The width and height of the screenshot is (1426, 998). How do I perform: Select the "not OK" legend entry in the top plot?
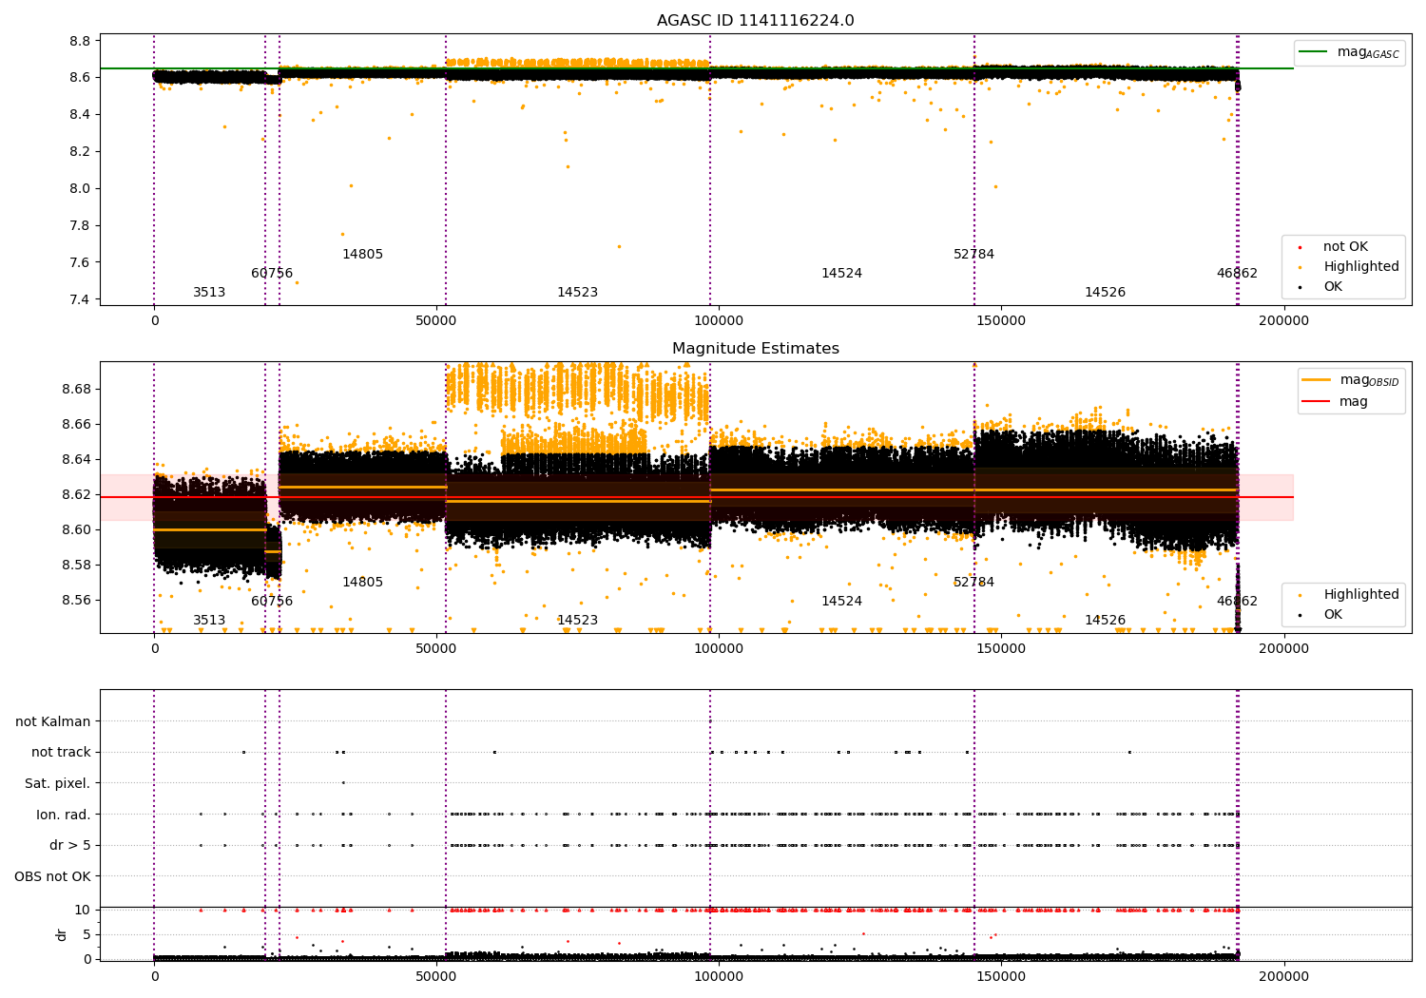pos(1345,247)
